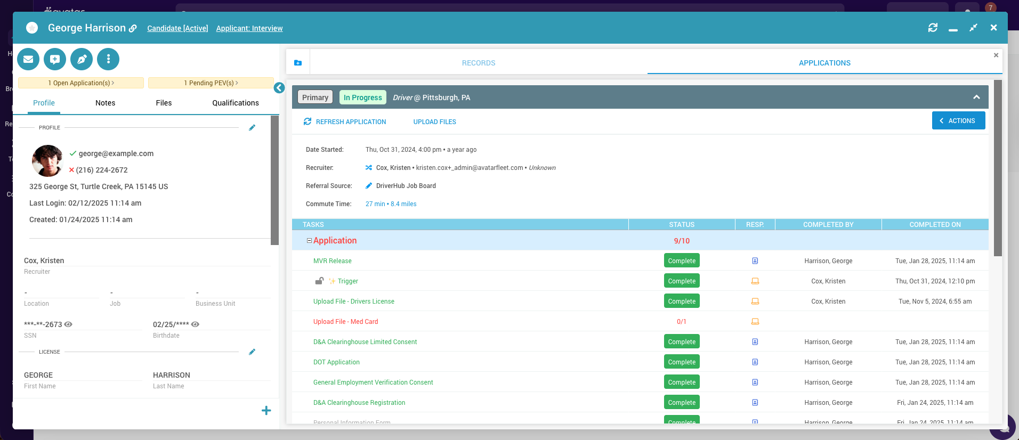1019x440 pixels.
Task: Click the envelope email icon button
Action: coord(28,59)
